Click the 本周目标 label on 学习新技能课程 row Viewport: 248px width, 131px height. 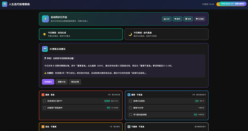tap(201, 114)
